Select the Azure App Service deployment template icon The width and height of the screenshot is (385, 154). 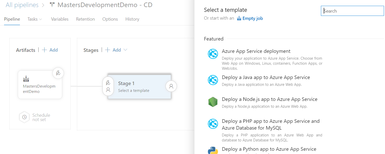[213, 54]
